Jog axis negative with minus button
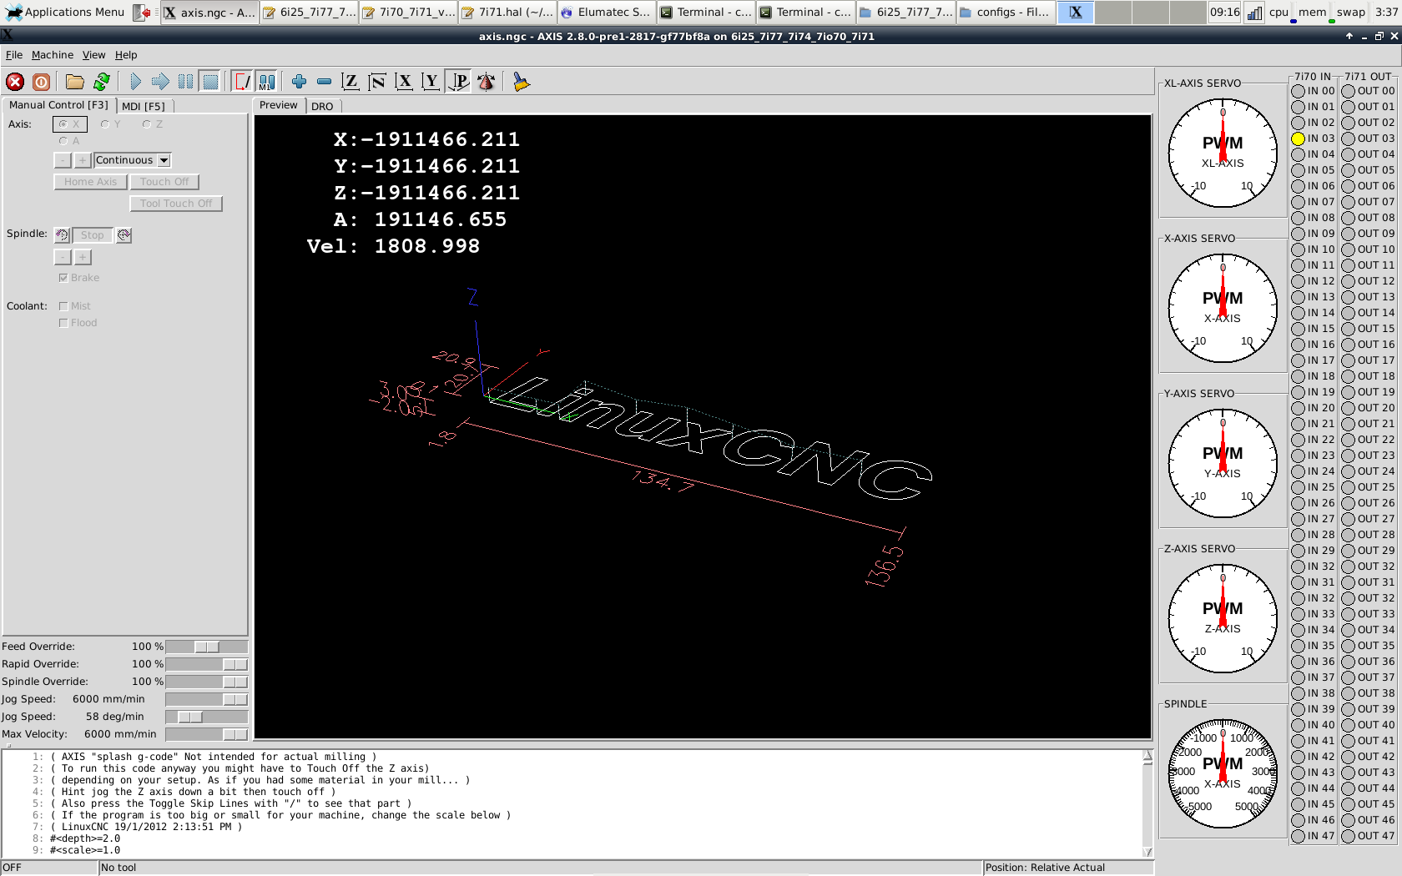 point(63,160)
